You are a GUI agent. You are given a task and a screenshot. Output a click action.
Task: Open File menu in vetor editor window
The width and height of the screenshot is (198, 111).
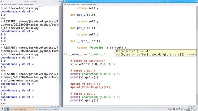[x=65, y=4]
